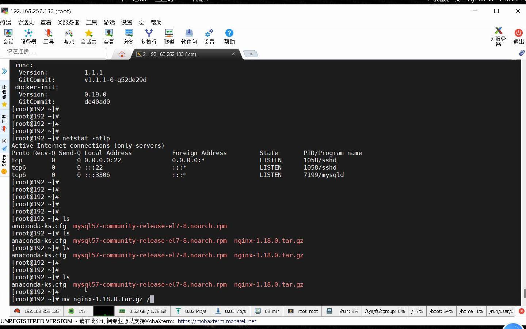Click the CPU activity graph in status bar
Viewport: 526px width, 329px height.
[x=103, y=311]
